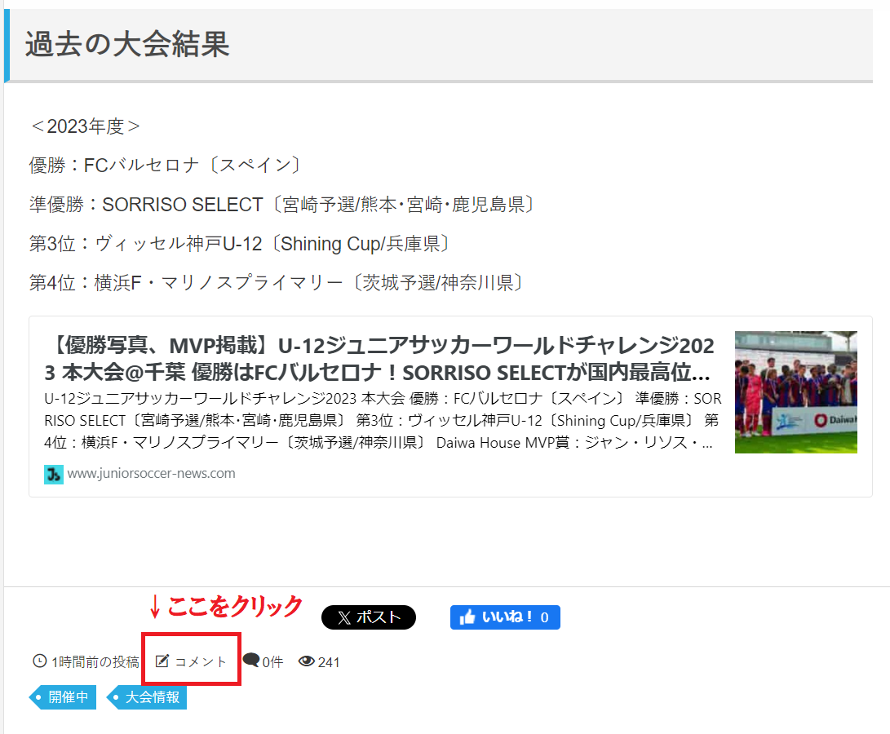The height and width of the screenshot is (734, 890).
Task: Click the line 準優勝：SORRISO SELECT
Action: (282, 205)
